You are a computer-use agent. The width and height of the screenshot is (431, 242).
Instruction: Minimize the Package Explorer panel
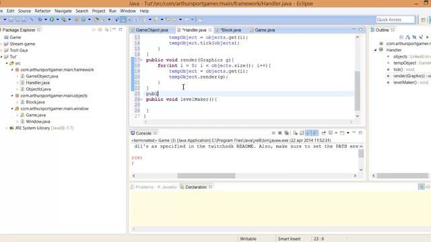[114, 30]
